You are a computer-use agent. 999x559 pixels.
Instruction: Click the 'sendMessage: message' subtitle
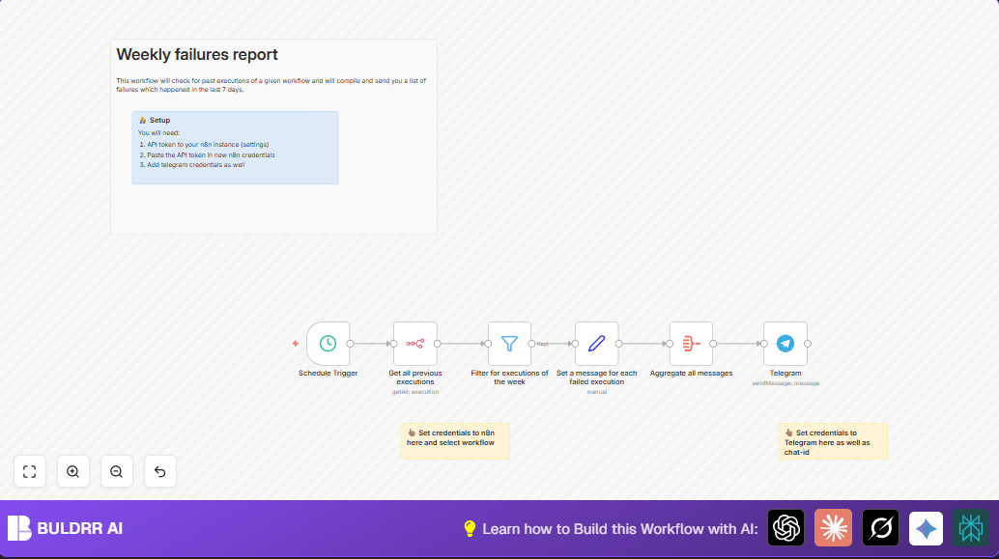785,383
